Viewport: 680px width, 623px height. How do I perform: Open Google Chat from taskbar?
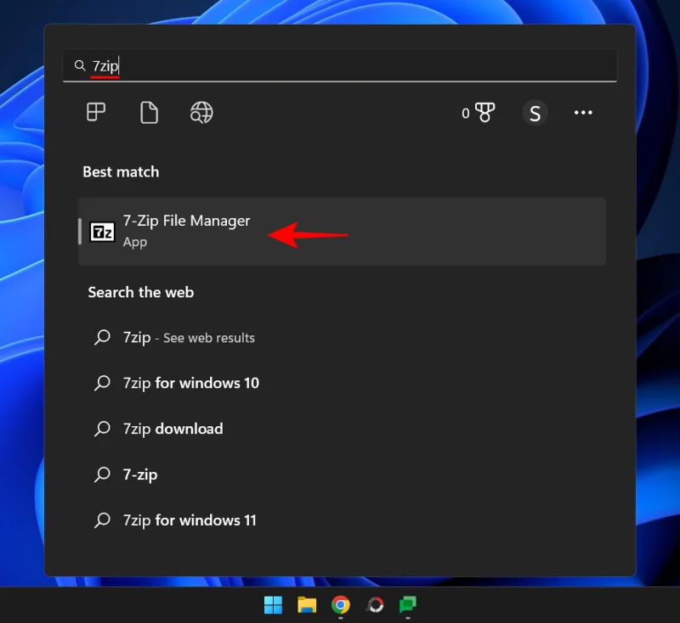[x=407, y=605]
